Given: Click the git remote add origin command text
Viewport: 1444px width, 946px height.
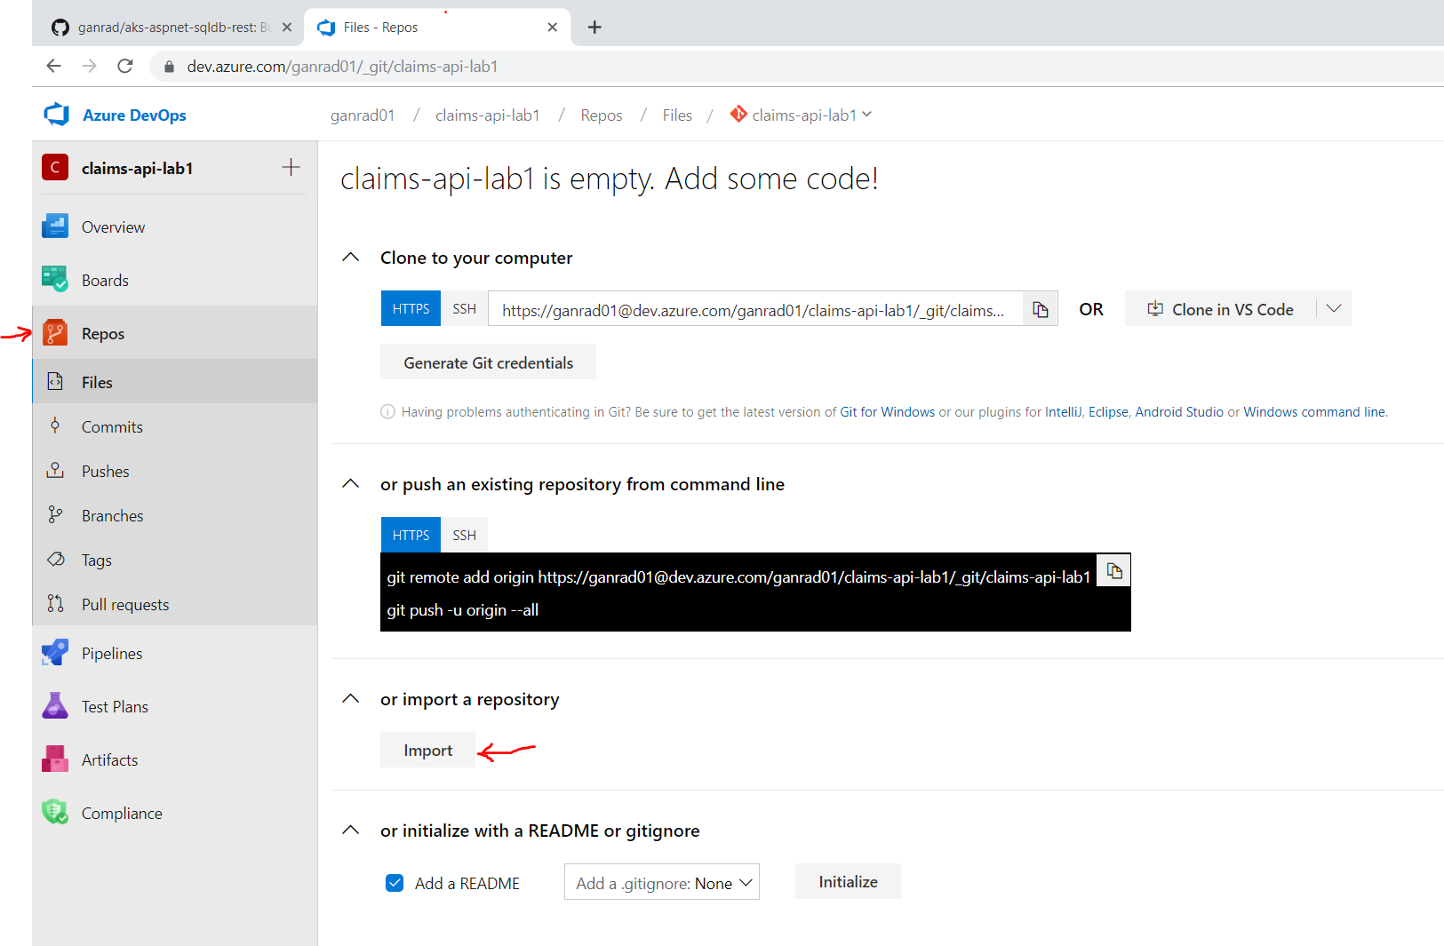Looking at the screenshot, I should point(738,576).
